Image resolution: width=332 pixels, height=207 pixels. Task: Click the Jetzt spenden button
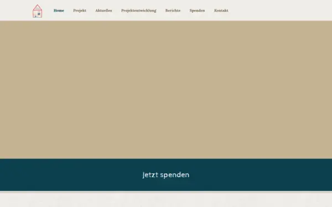click(x=166, y=174)
